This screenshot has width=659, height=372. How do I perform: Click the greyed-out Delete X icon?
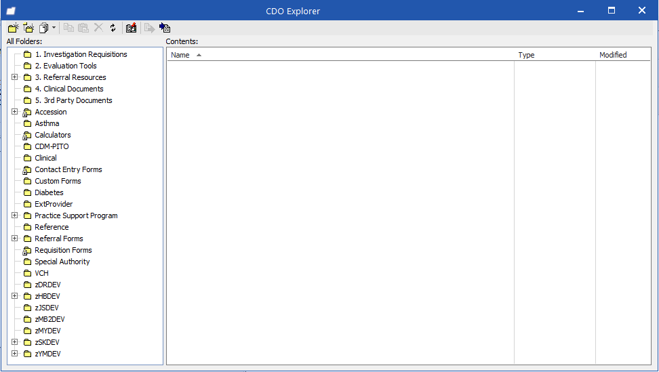[98, 28]
